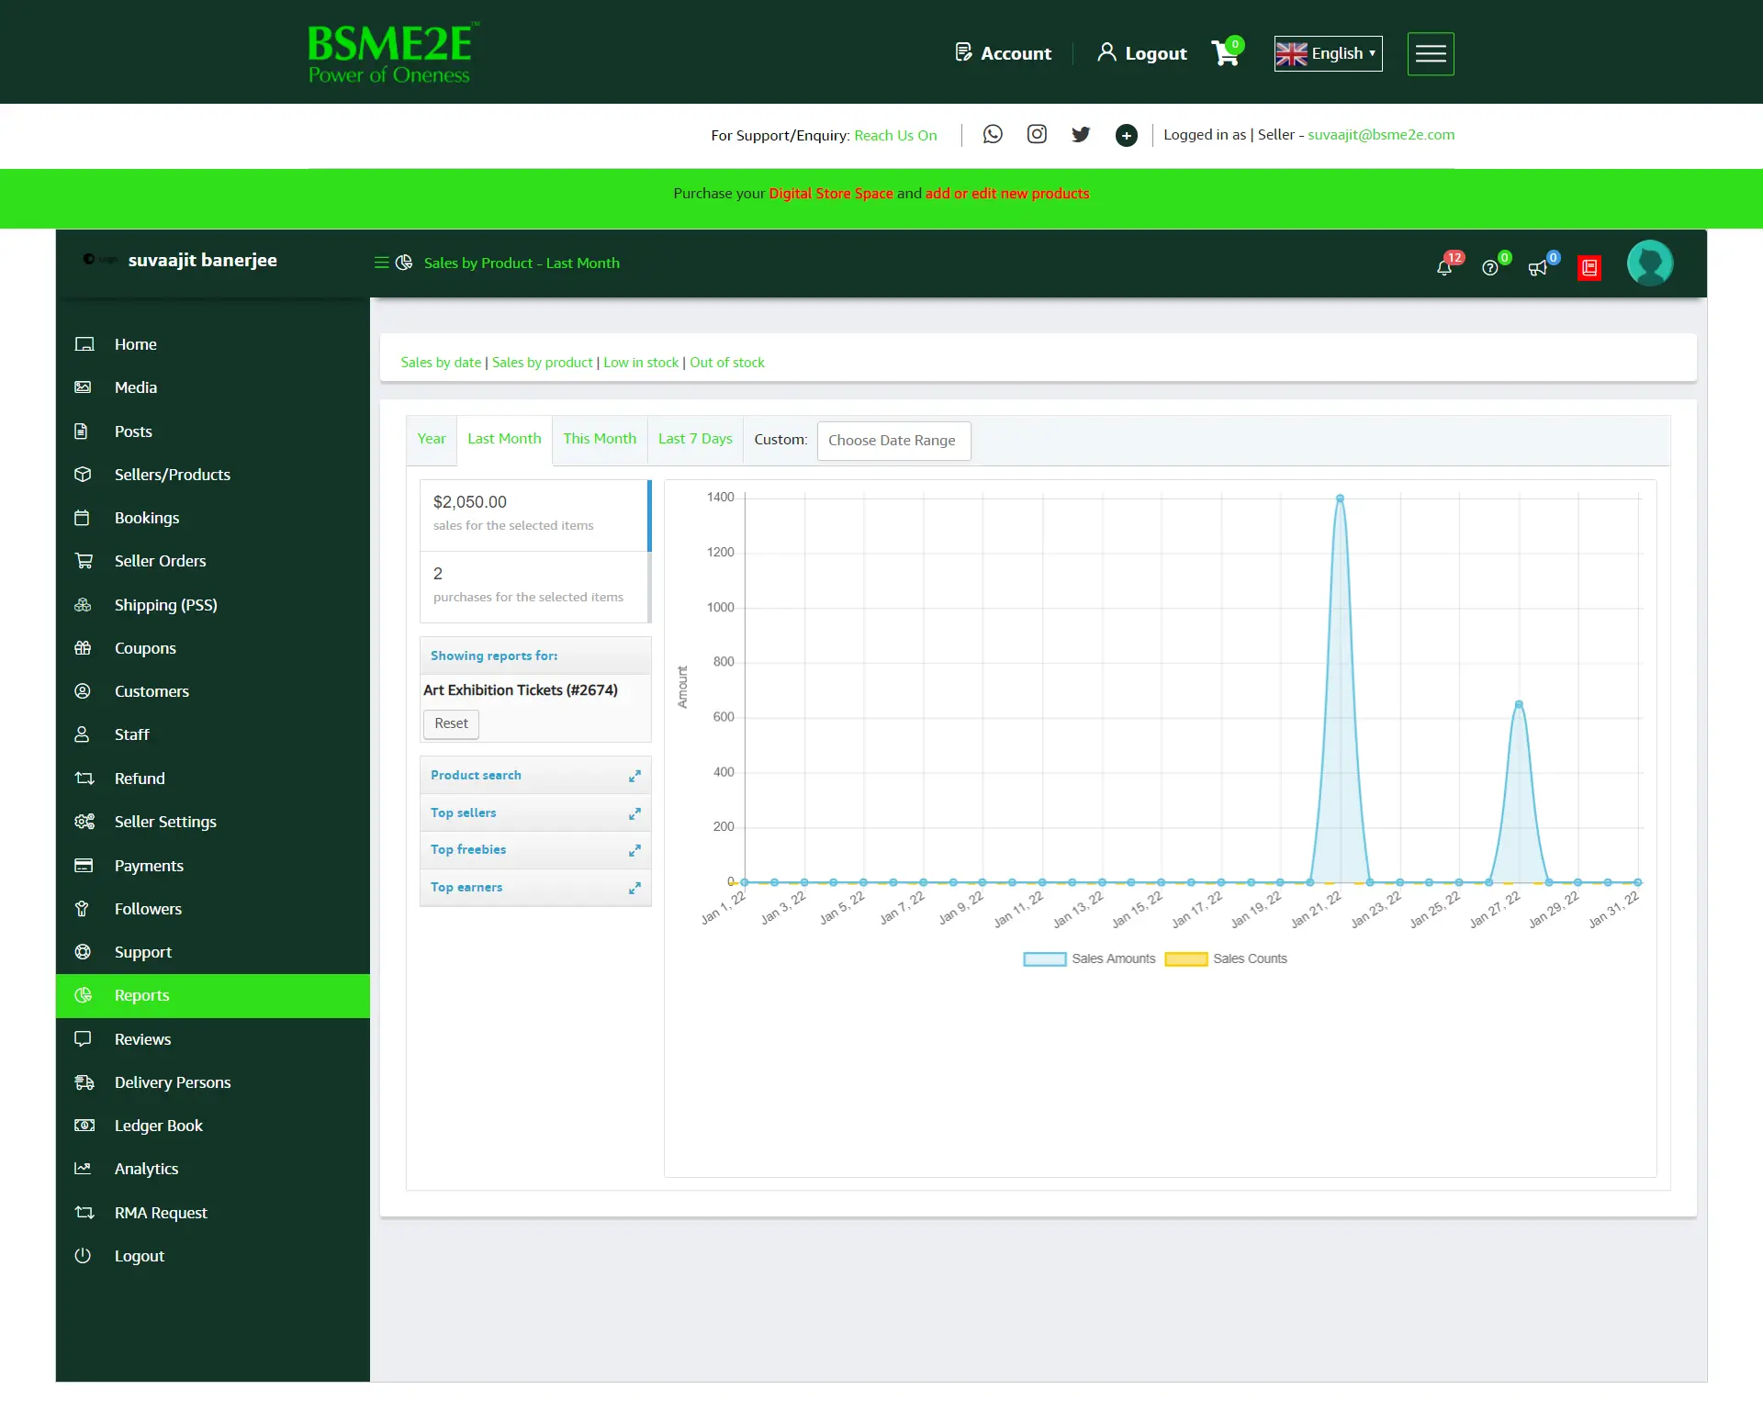Click the Seller Settings gears icon
1763x1412 pixels.
(x=84, y=822)
